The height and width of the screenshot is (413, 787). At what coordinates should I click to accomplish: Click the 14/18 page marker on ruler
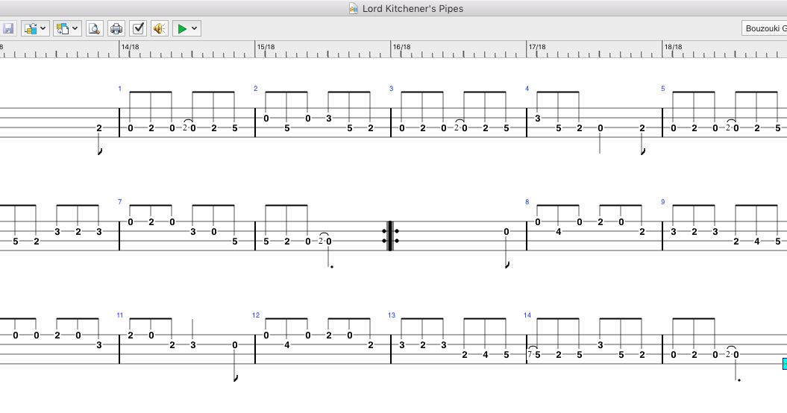(131, 47)
